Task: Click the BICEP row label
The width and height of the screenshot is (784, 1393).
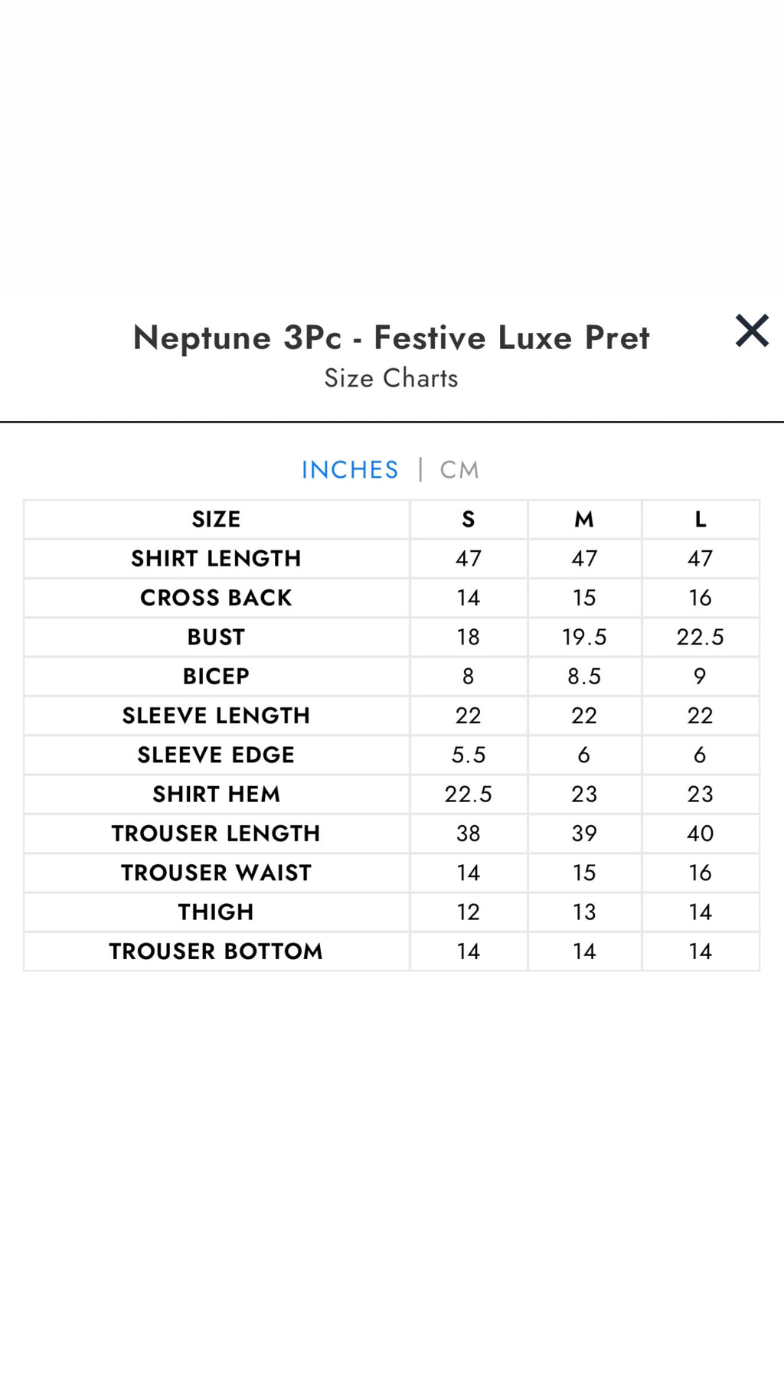Action: click(x=216, y=676)
